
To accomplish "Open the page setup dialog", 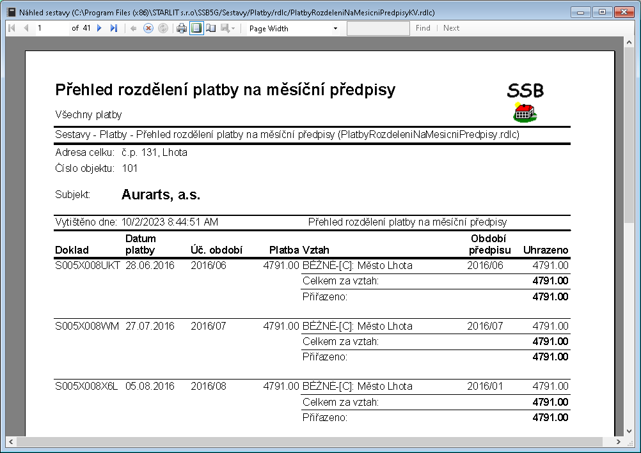I will click(211, 28).
